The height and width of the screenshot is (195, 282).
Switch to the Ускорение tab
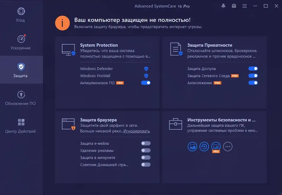[x=21, y=42]
